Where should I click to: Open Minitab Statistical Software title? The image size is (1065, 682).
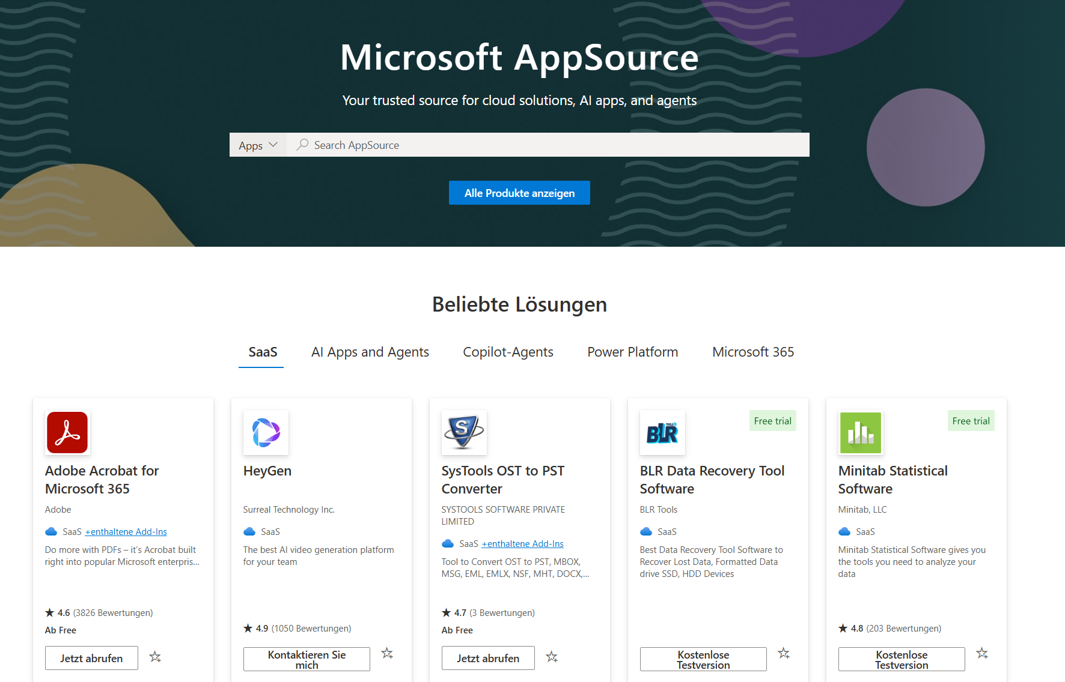893,480
